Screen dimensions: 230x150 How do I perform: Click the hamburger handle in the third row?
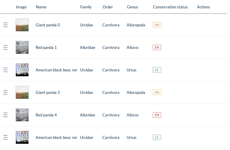[5, 70]
